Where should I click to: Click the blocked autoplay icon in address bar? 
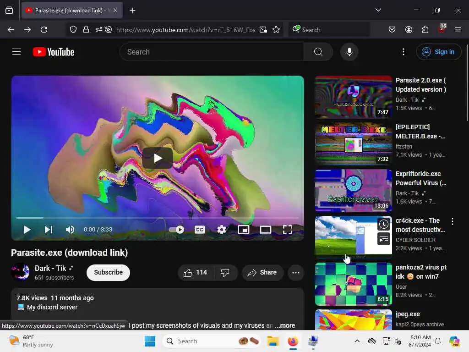[x=108, y=30]
